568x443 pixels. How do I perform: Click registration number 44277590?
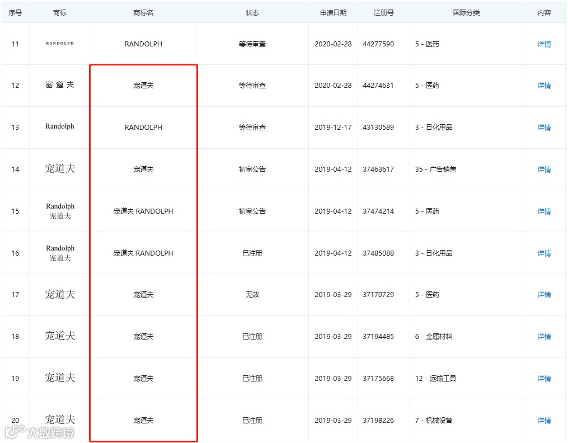pos(378,44)
